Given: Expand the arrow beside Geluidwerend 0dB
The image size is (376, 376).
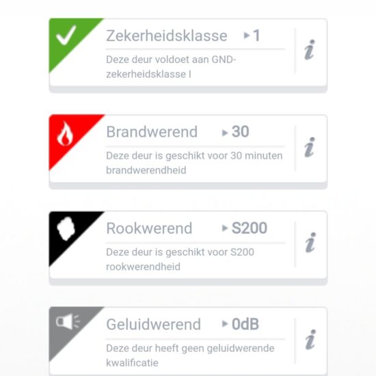Looking at the screenshot, I should click(225, 324).
